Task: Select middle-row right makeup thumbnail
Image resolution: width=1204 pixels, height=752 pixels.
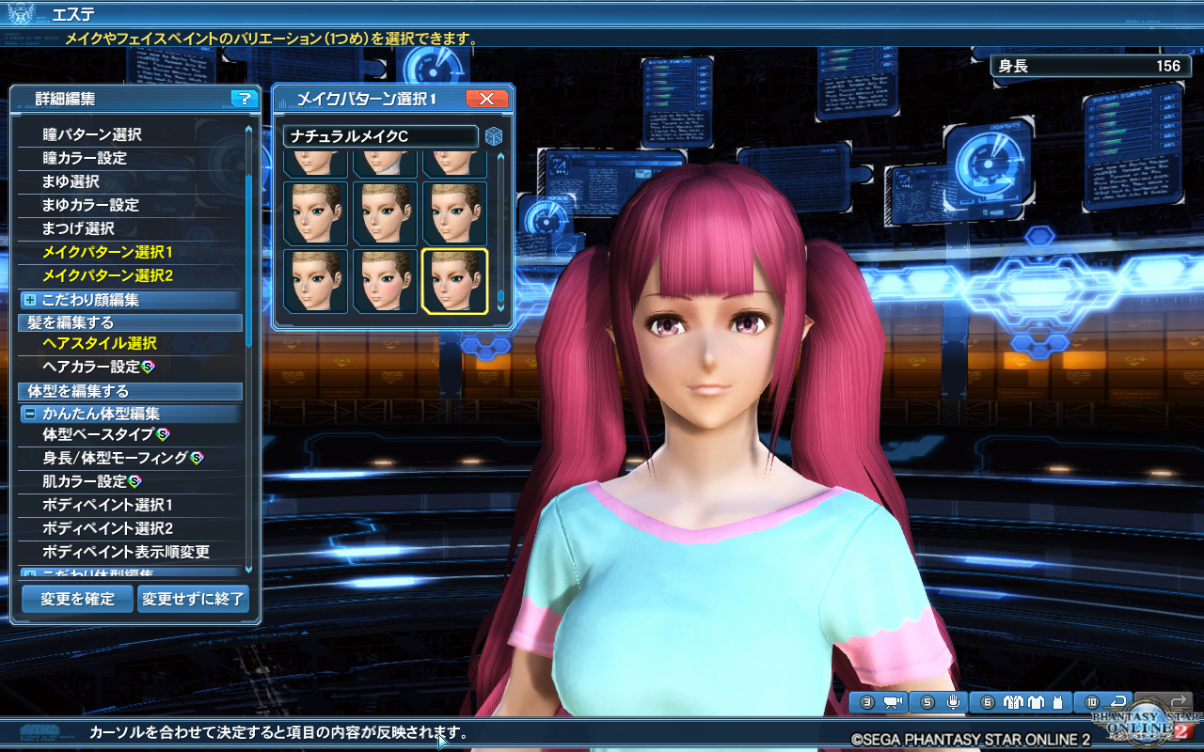Action: point(454,213)
